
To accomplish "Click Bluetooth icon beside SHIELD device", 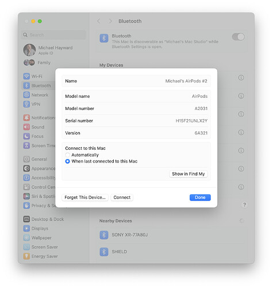I will point(104,252).
